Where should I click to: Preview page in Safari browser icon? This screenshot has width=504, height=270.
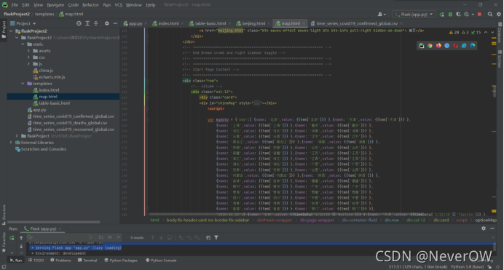coord(446,46)
